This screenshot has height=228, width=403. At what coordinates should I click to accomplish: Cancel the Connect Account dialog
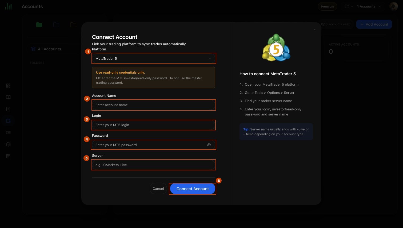(x=158, y=189)
